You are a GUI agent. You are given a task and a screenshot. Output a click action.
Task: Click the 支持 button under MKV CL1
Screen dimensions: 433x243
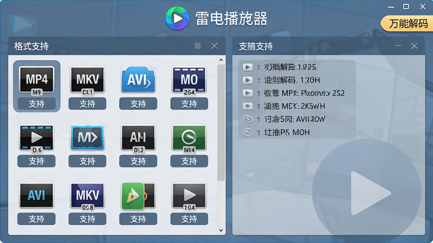coord(87,104)
